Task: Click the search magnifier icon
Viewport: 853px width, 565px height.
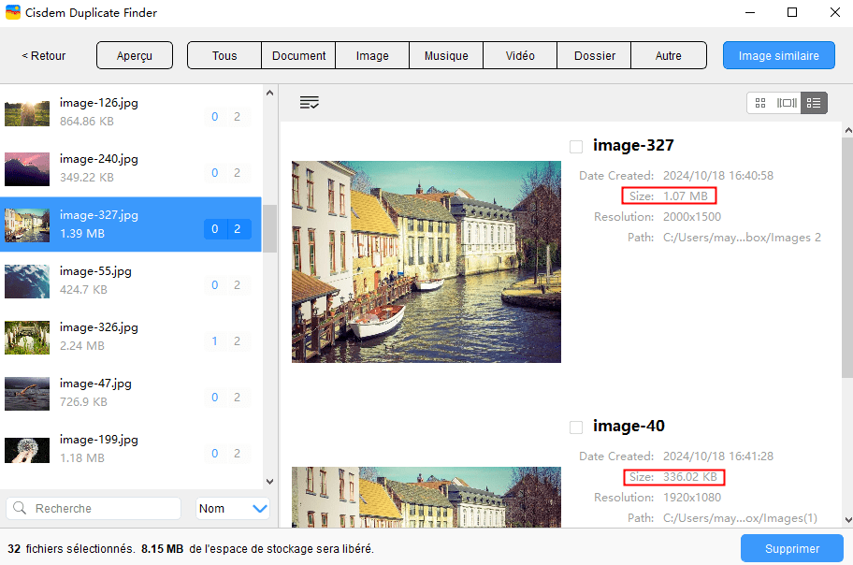Action: tap(20, 508)
